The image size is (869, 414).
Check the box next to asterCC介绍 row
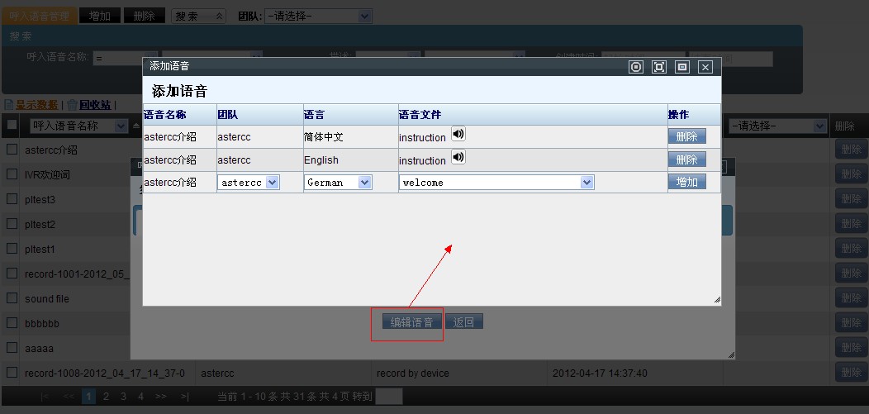click(12, 150)
